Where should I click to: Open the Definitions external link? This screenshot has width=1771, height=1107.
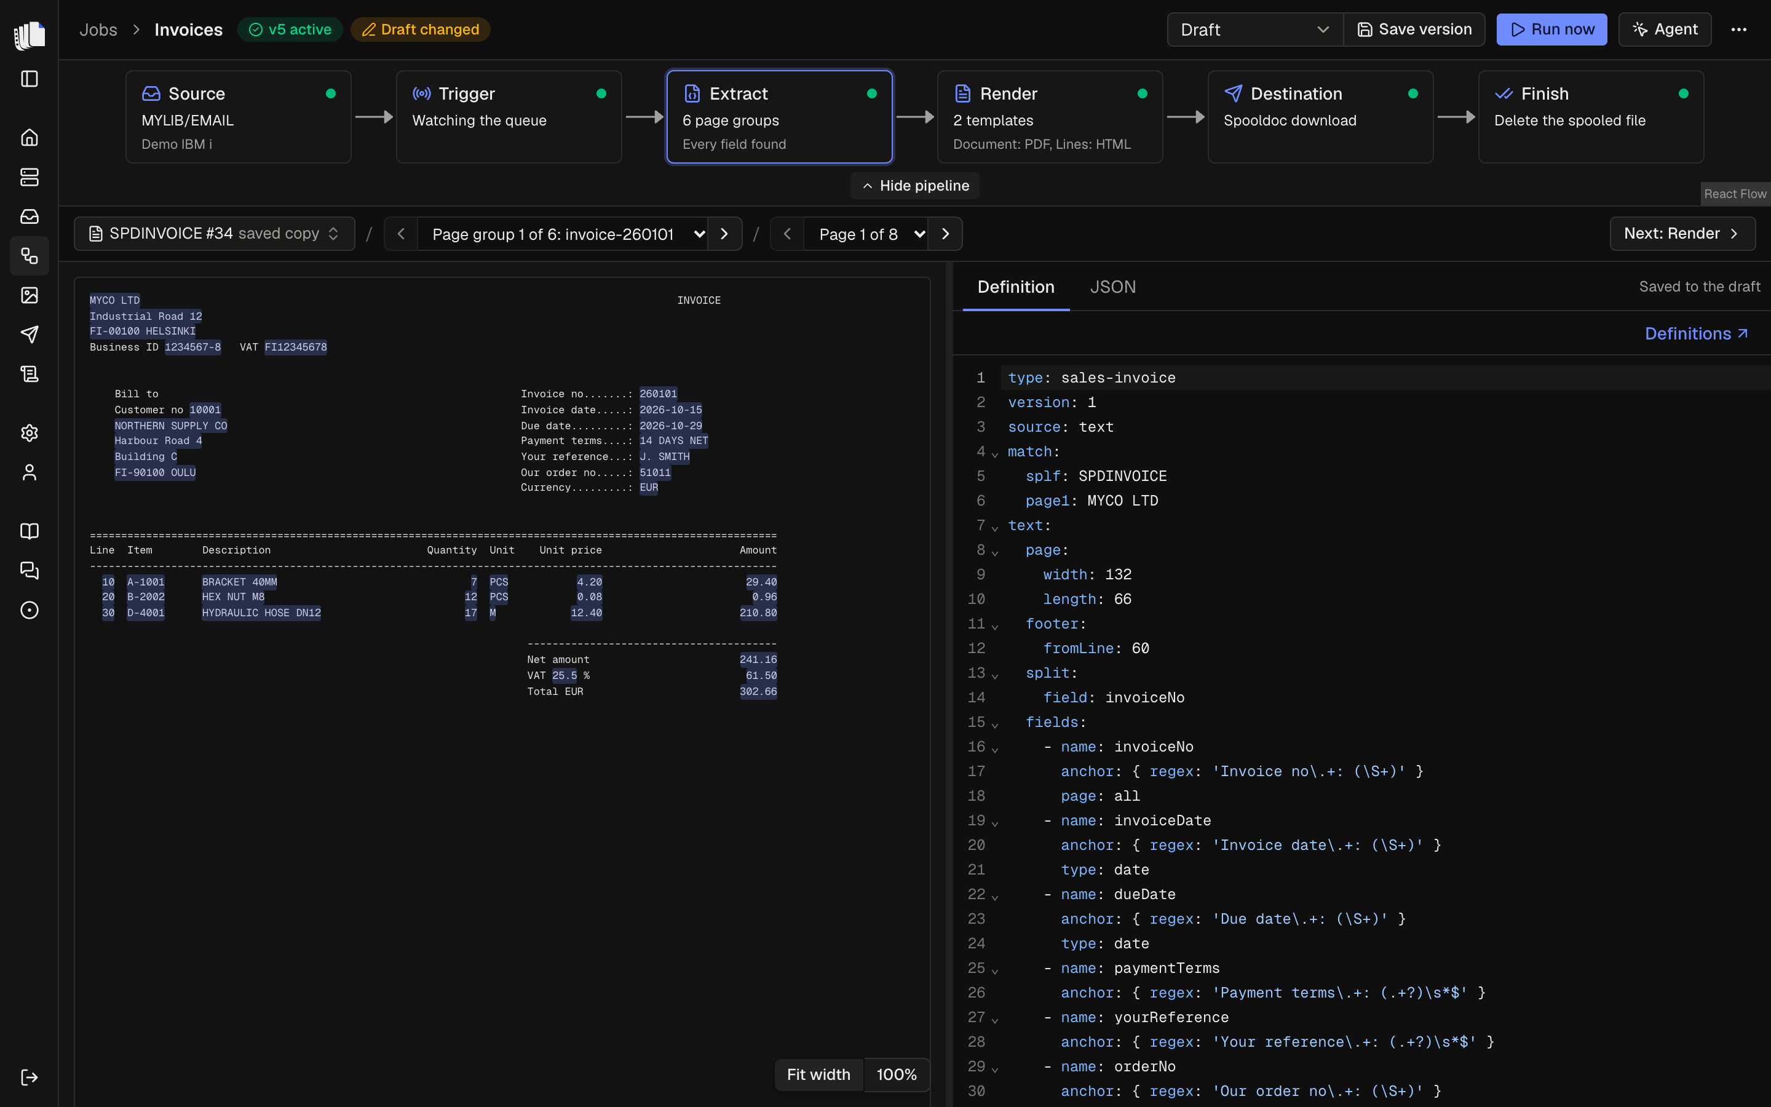click(x=1697, y=333)
